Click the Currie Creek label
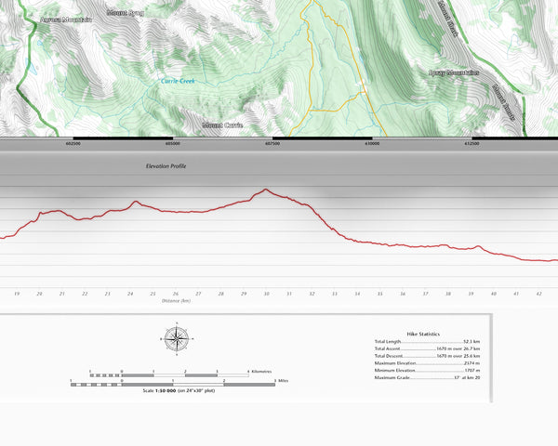Viewport: 558px width, 446px height. click(177, 82)
